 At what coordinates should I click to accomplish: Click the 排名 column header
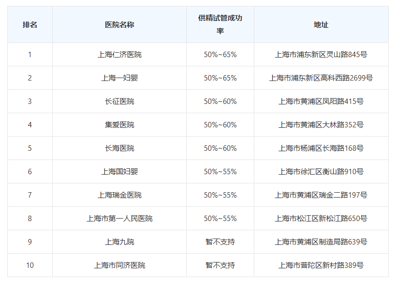30,24
